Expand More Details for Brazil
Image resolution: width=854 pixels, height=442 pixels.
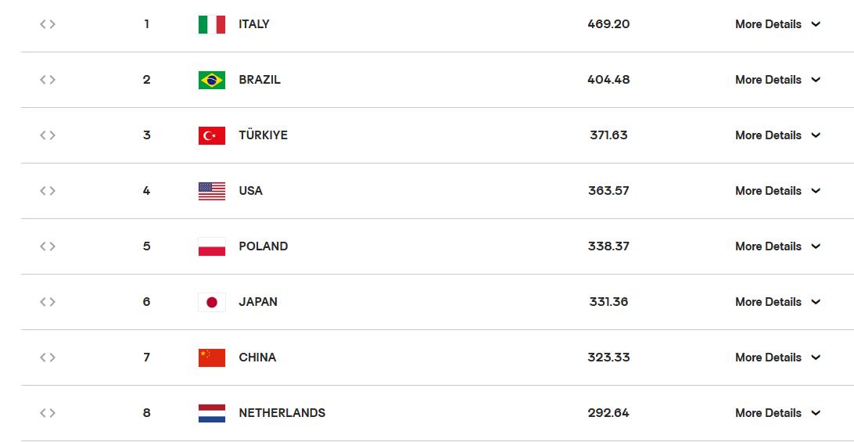(777, 80)
